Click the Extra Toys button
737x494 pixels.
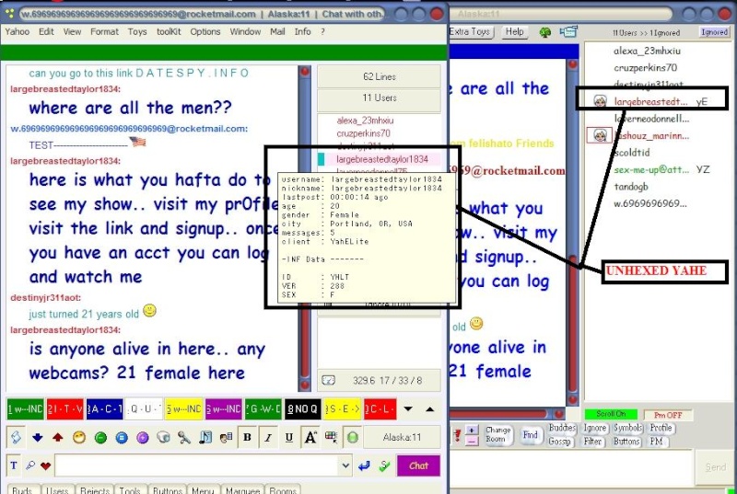pyautogui.click(x=471, y=31)
